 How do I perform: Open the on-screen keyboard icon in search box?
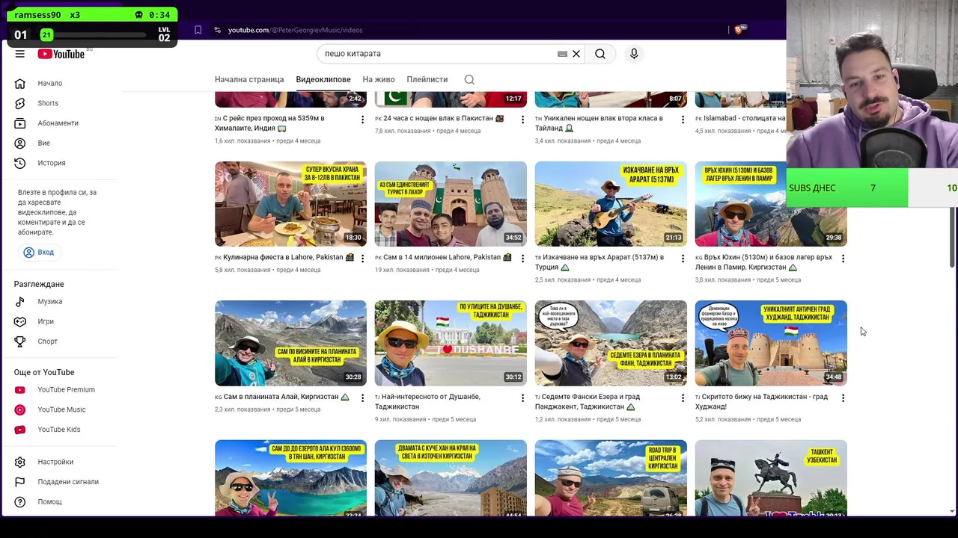pyautogui.click(x=562, y=54)
